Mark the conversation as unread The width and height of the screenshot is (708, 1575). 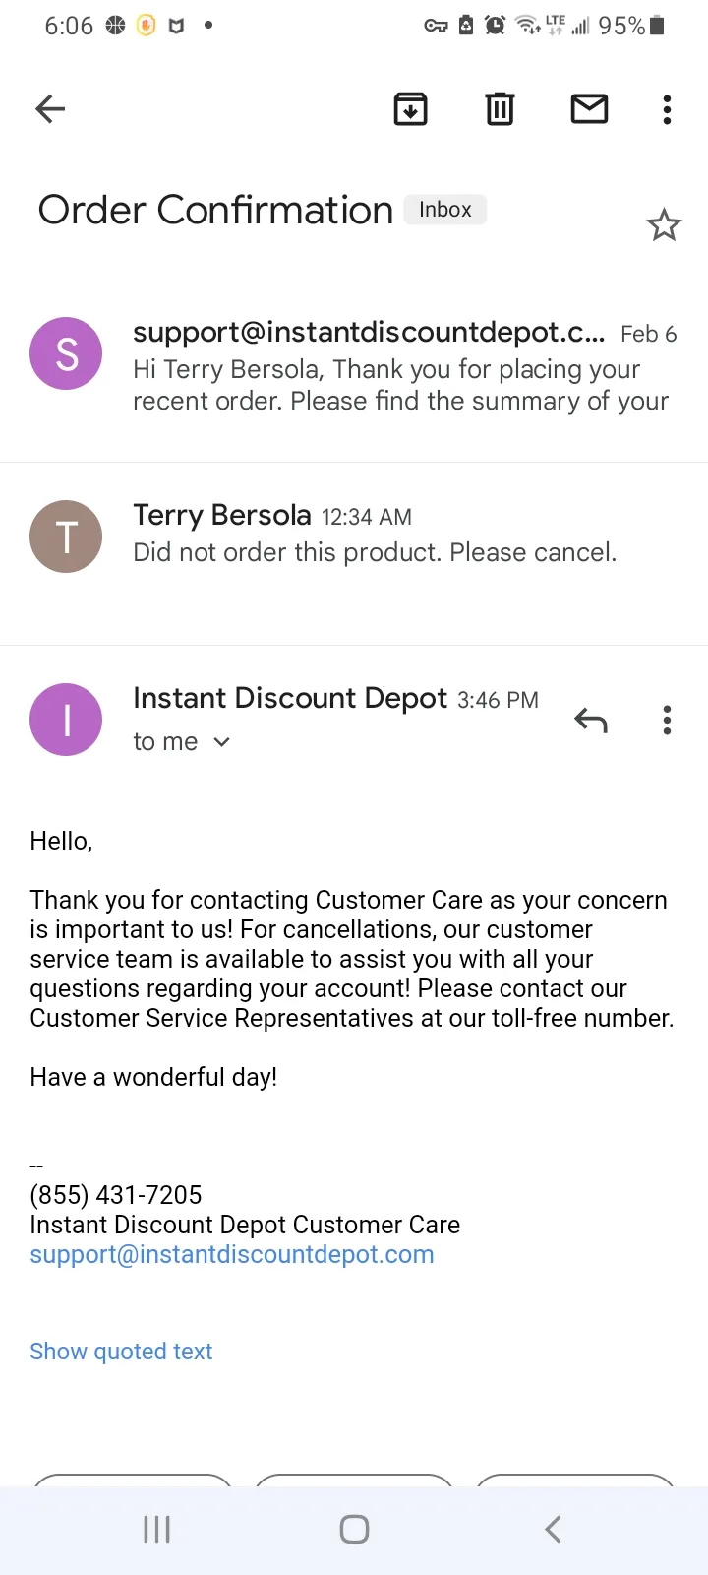[x=589, y=108]
